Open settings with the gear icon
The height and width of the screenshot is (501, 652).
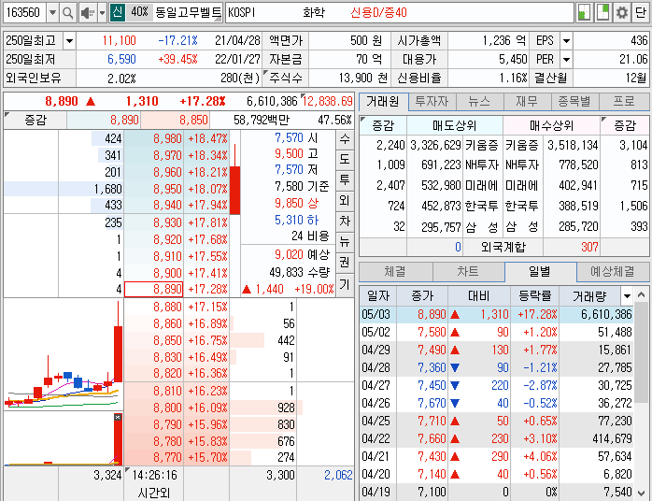[622, 12]
